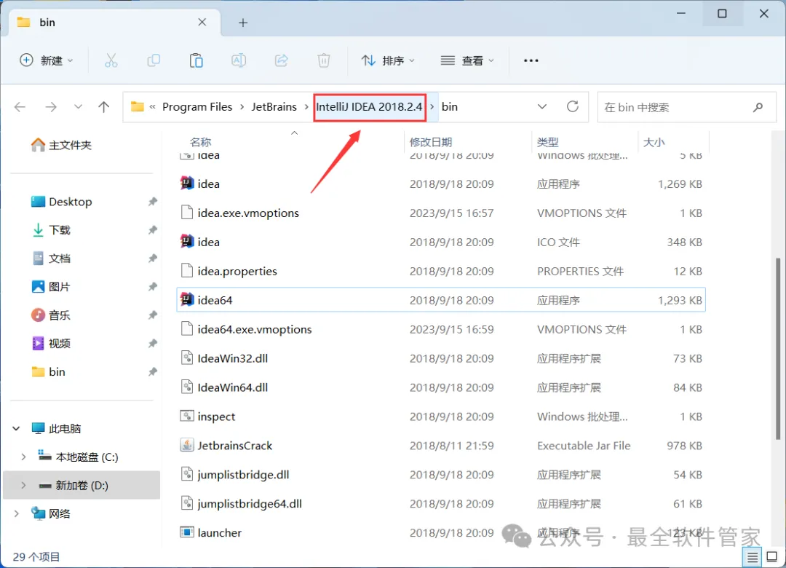Click IntelliJ IDEA 2018.2.4 breadcrumb segment
The height and width of the screenshot is (568, 786).
pos(370,107)
